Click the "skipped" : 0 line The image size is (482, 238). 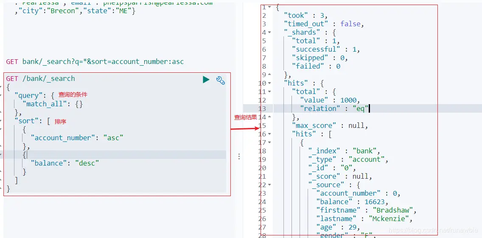[x=320, y=58]
